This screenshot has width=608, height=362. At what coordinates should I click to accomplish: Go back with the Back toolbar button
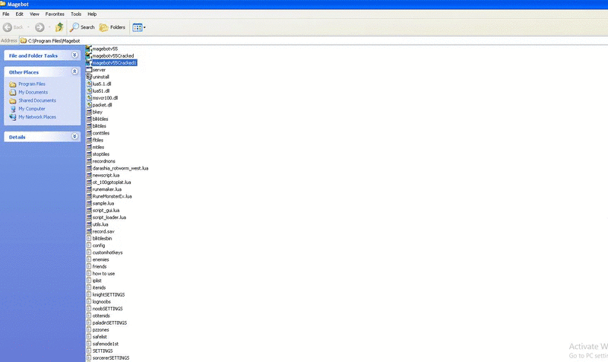point(13,27)
